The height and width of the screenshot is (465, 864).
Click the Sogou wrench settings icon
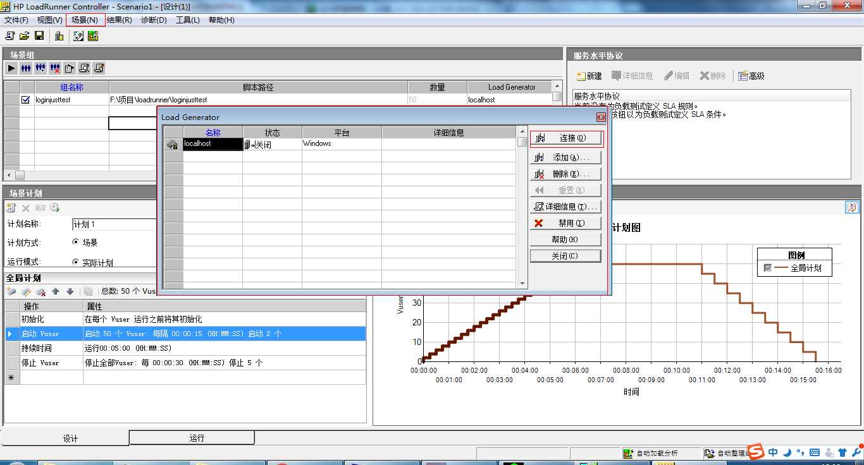[x=857, y=452]
